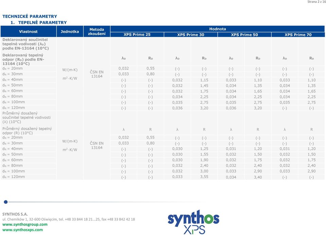The image size is (326, 235).
Task: Select value 1,45 in declared XPS Prime 30
Action: click(x=204, y=86)
